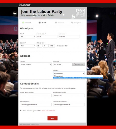Click the red Next button
Viewport: 116px width, 129px height.
pyautogui.click(x=52, y=118)
